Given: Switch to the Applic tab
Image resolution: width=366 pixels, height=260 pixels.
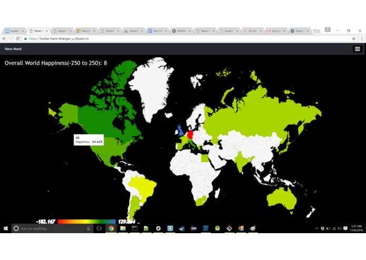Looking at the screenshot, I should click(62, 31).
